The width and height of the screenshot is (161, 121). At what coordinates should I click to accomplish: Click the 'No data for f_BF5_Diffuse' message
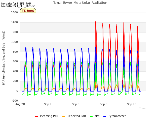(18, 6)
